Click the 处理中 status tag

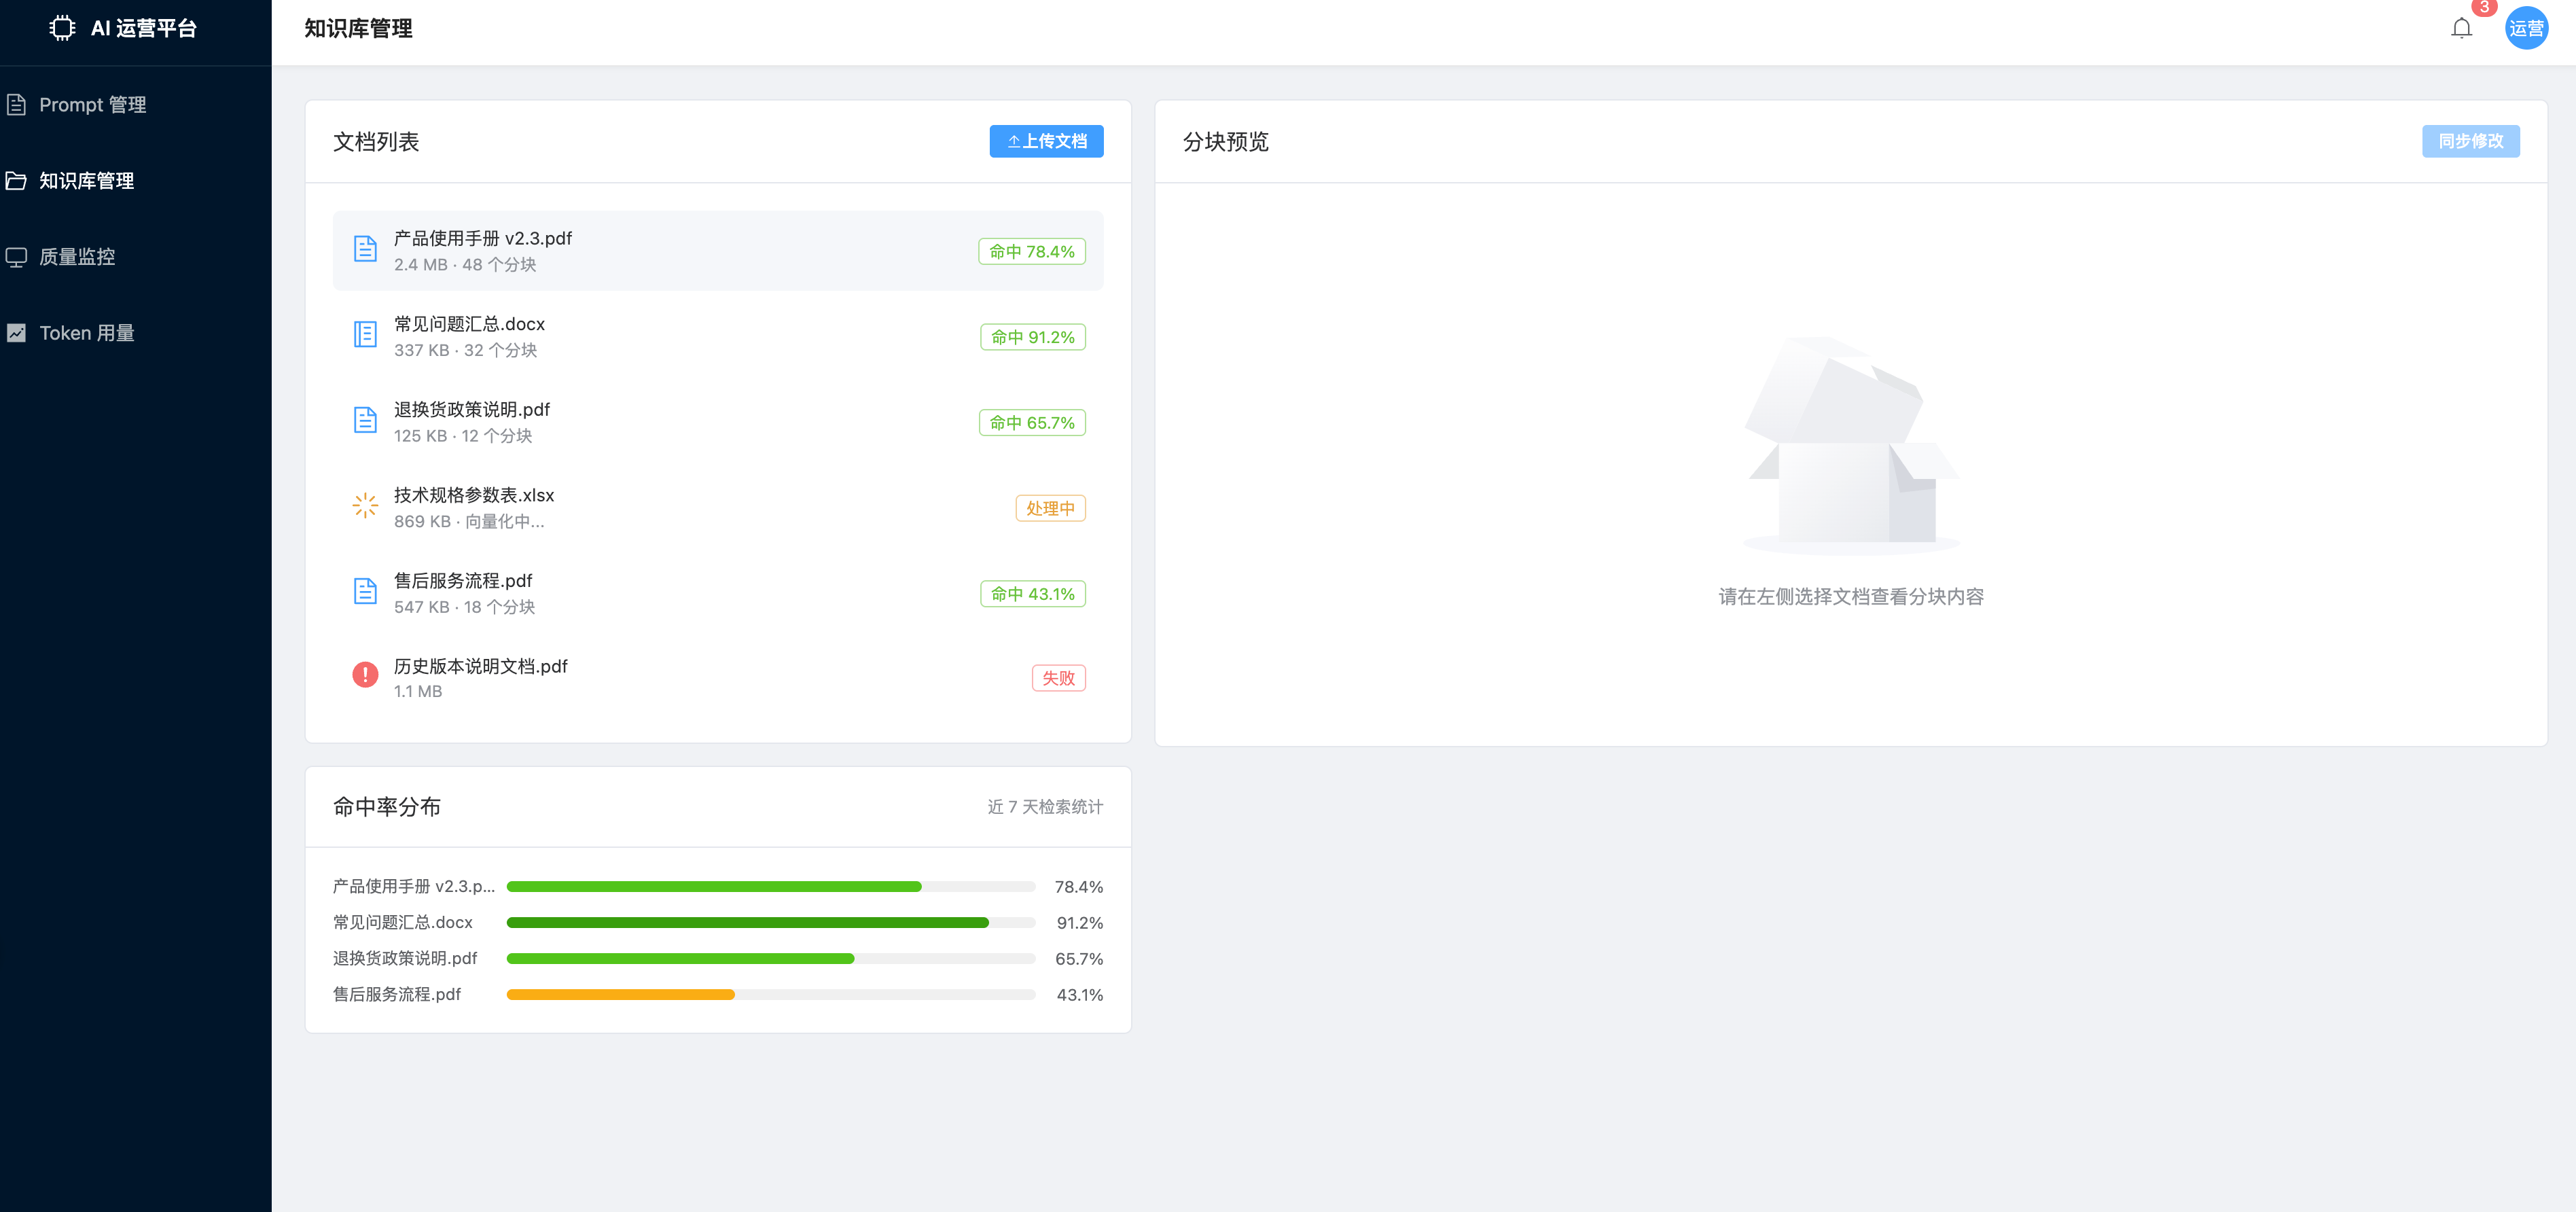(1050, 508)
